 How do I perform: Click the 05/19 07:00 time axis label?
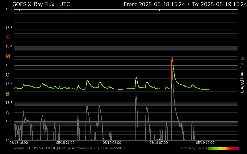tap(158, 143)
